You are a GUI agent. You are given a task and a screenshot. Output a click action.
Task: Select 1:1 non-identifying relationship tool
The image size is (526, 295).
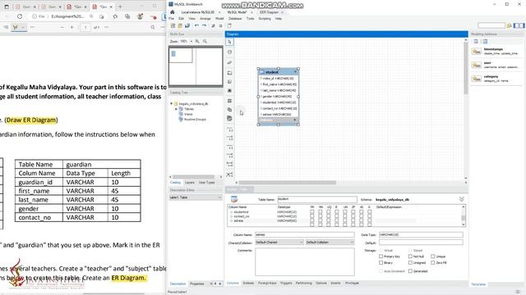[230, 129]
